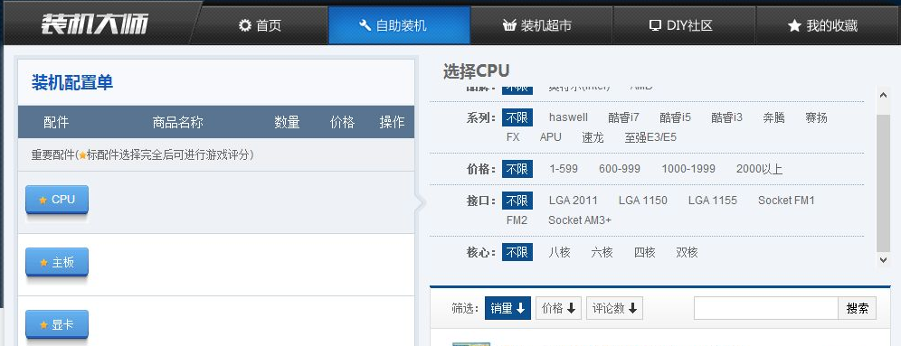Click the star icon on 主板 button
This screenshot has height=346, width=901.
point(43,262)
